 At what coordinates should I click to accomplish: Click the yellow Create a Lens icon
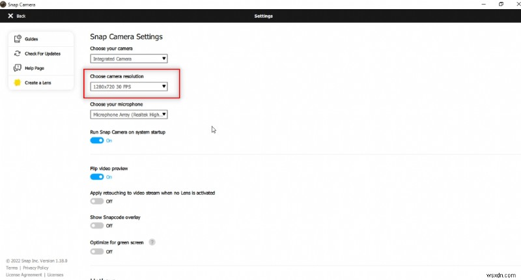click(18, 83)
